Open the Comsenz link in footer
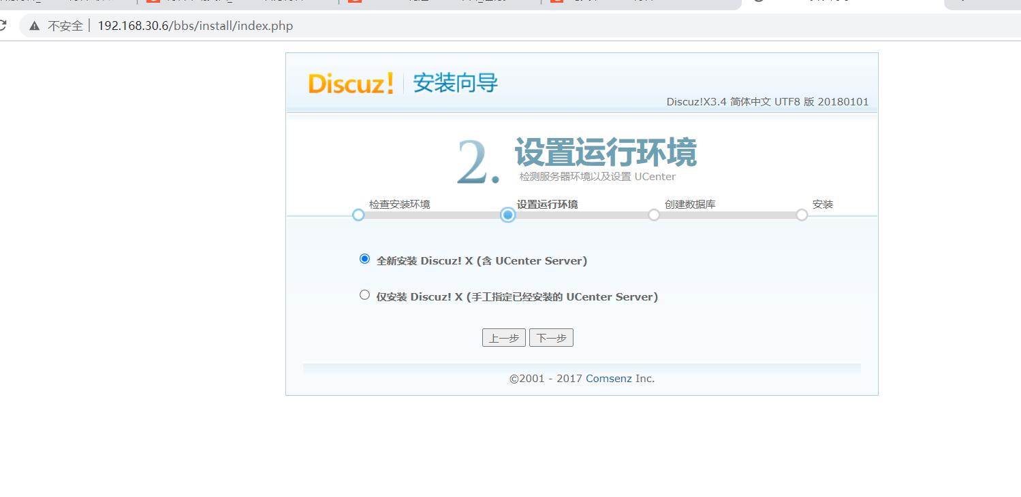Screen dimensions: 1021x497 [609, 379]
